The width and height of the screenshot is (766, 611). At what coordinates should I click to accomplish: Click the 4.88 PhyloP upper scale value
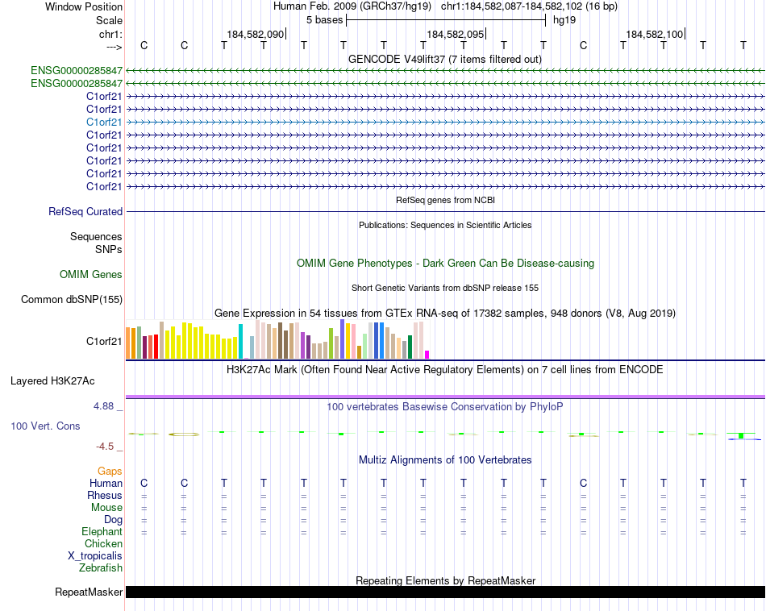click(103, 406)
